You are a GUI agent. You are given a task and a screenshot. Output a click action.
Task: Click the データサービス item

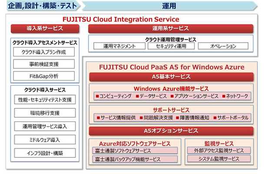pyautogui.click(x=152, y=96)
